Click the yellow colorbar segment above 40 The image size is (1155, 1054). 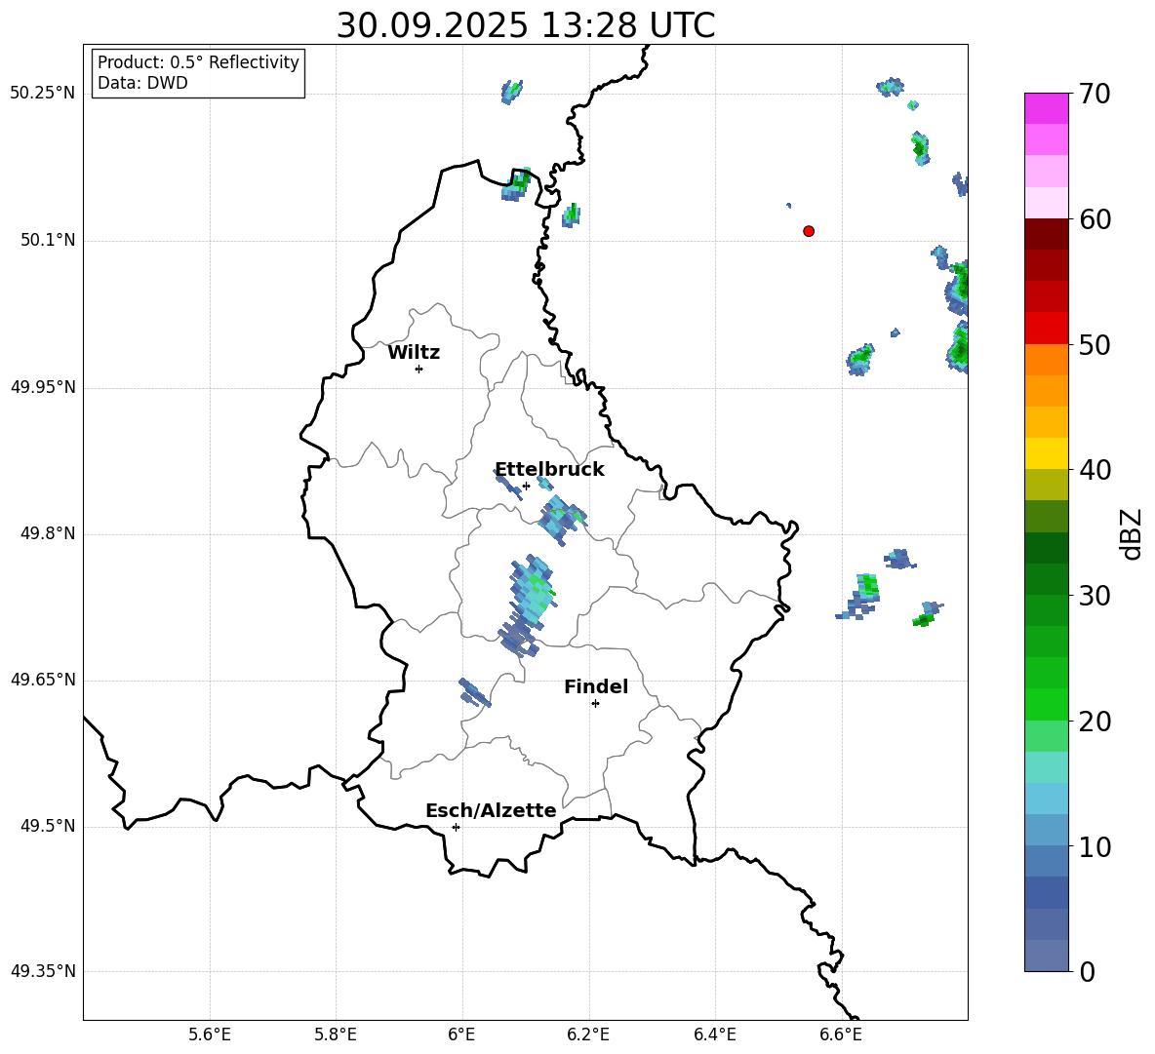(1046, 453)
